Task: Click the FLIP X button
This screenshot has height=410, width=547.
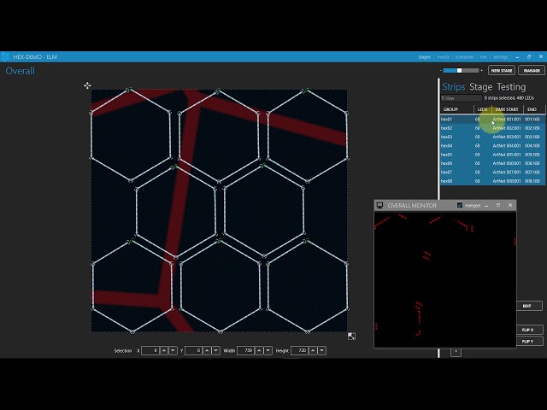Action: [529, 330]
